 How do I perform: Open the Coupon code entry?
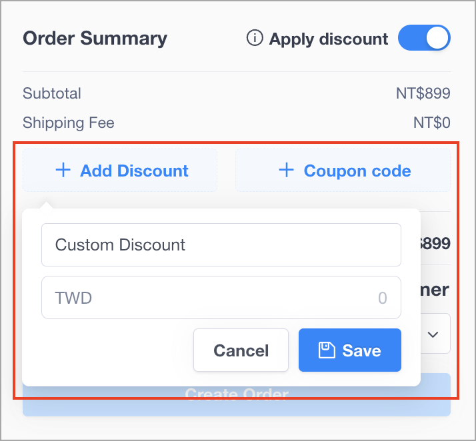pyautogui.click(x=343, y=170)
